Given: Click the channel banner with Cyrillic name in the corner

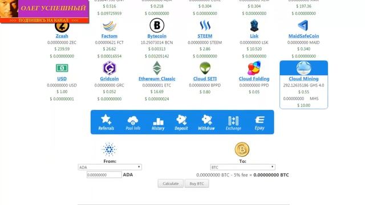Looking at the screenshot, I should click(44, 11).
